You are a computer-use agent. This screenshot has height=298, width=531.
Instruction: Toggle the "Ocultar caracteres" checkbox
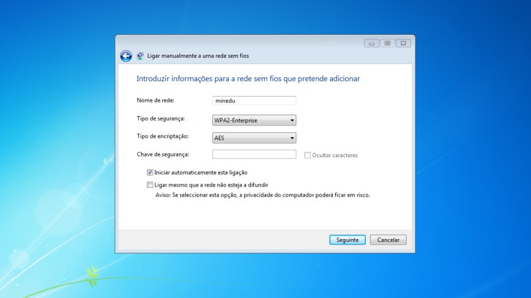pyautogui.click(x=308, y=155)
